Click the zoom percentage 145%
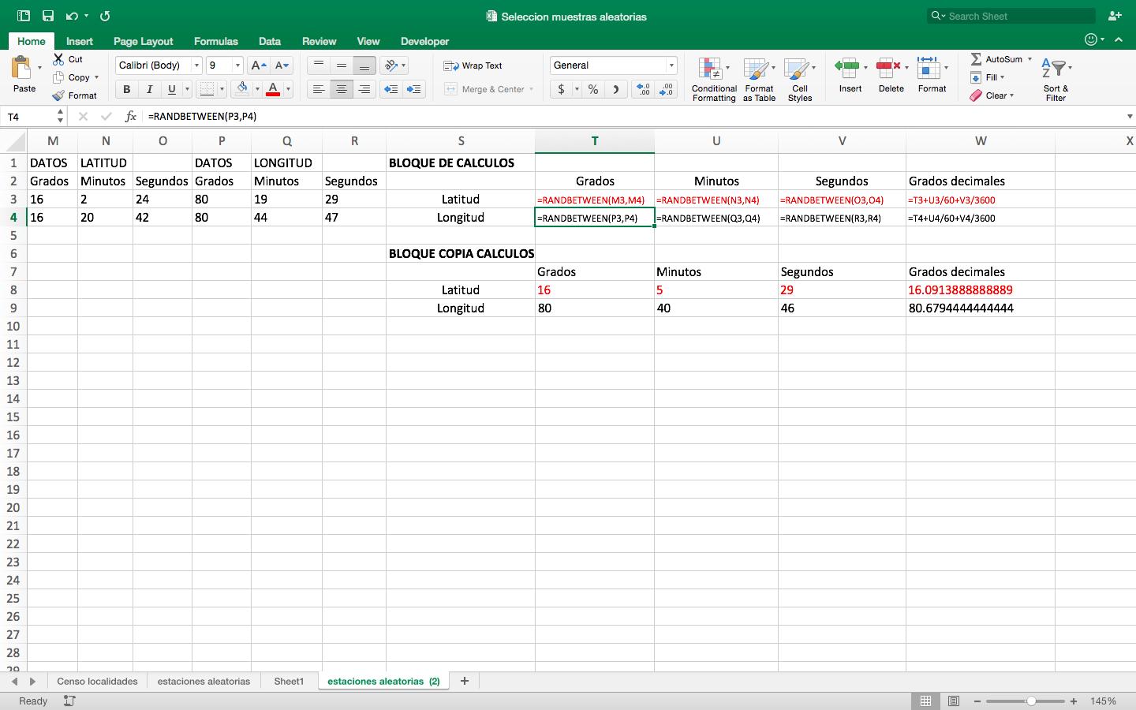 pyautogui.click(x=1103, y=701)
